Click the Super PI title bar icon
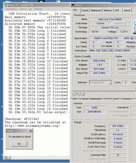Viewport: 136px width, 163px height. (x=6, y=5)
